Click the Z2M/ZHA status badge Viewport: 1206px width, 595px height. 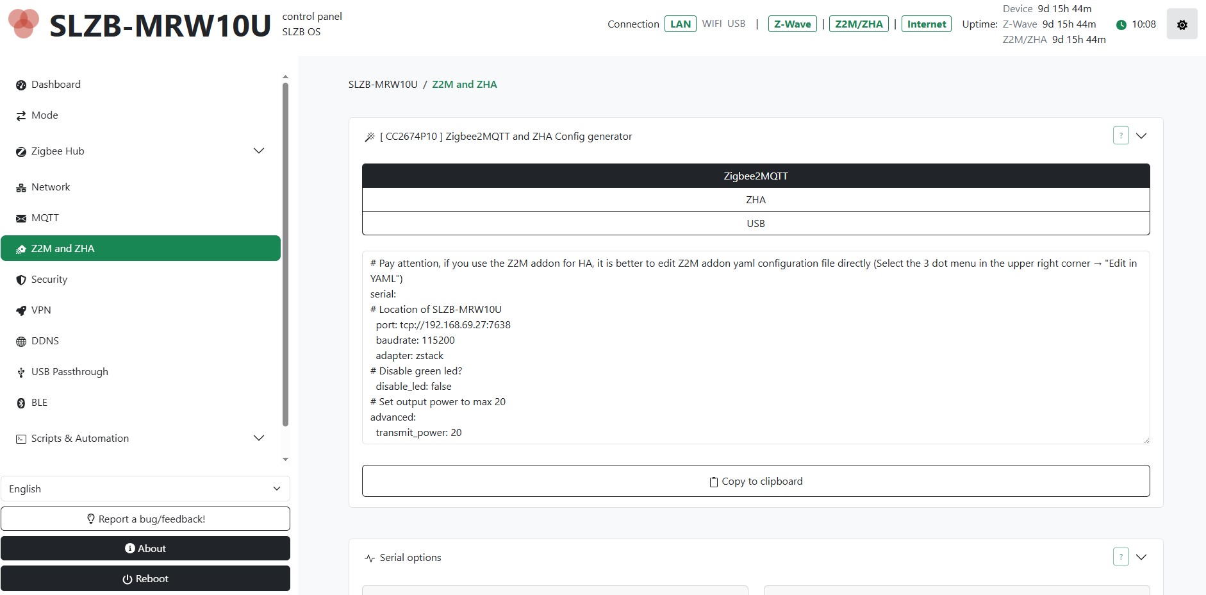(x=859, y=24)
